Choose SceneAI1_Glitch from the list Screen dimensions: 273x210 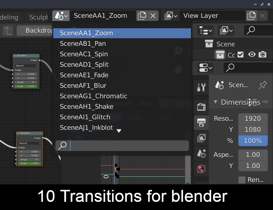(122, 117)
